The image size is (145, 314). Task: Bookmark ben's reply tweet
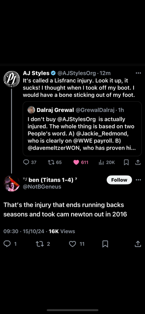pos(105,244)
